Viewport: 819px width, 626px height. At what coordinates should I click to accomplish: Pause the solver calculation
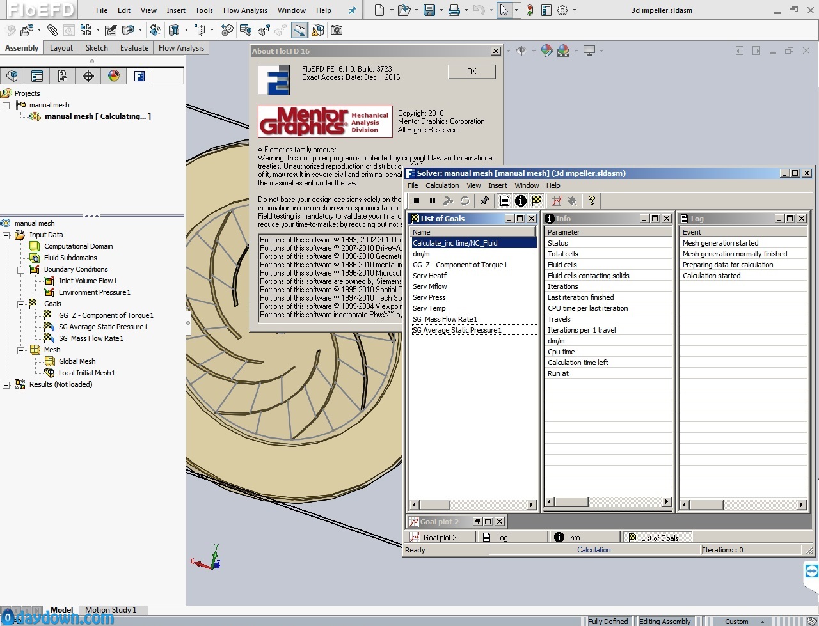pyautogui.click(x=432, y=201)
